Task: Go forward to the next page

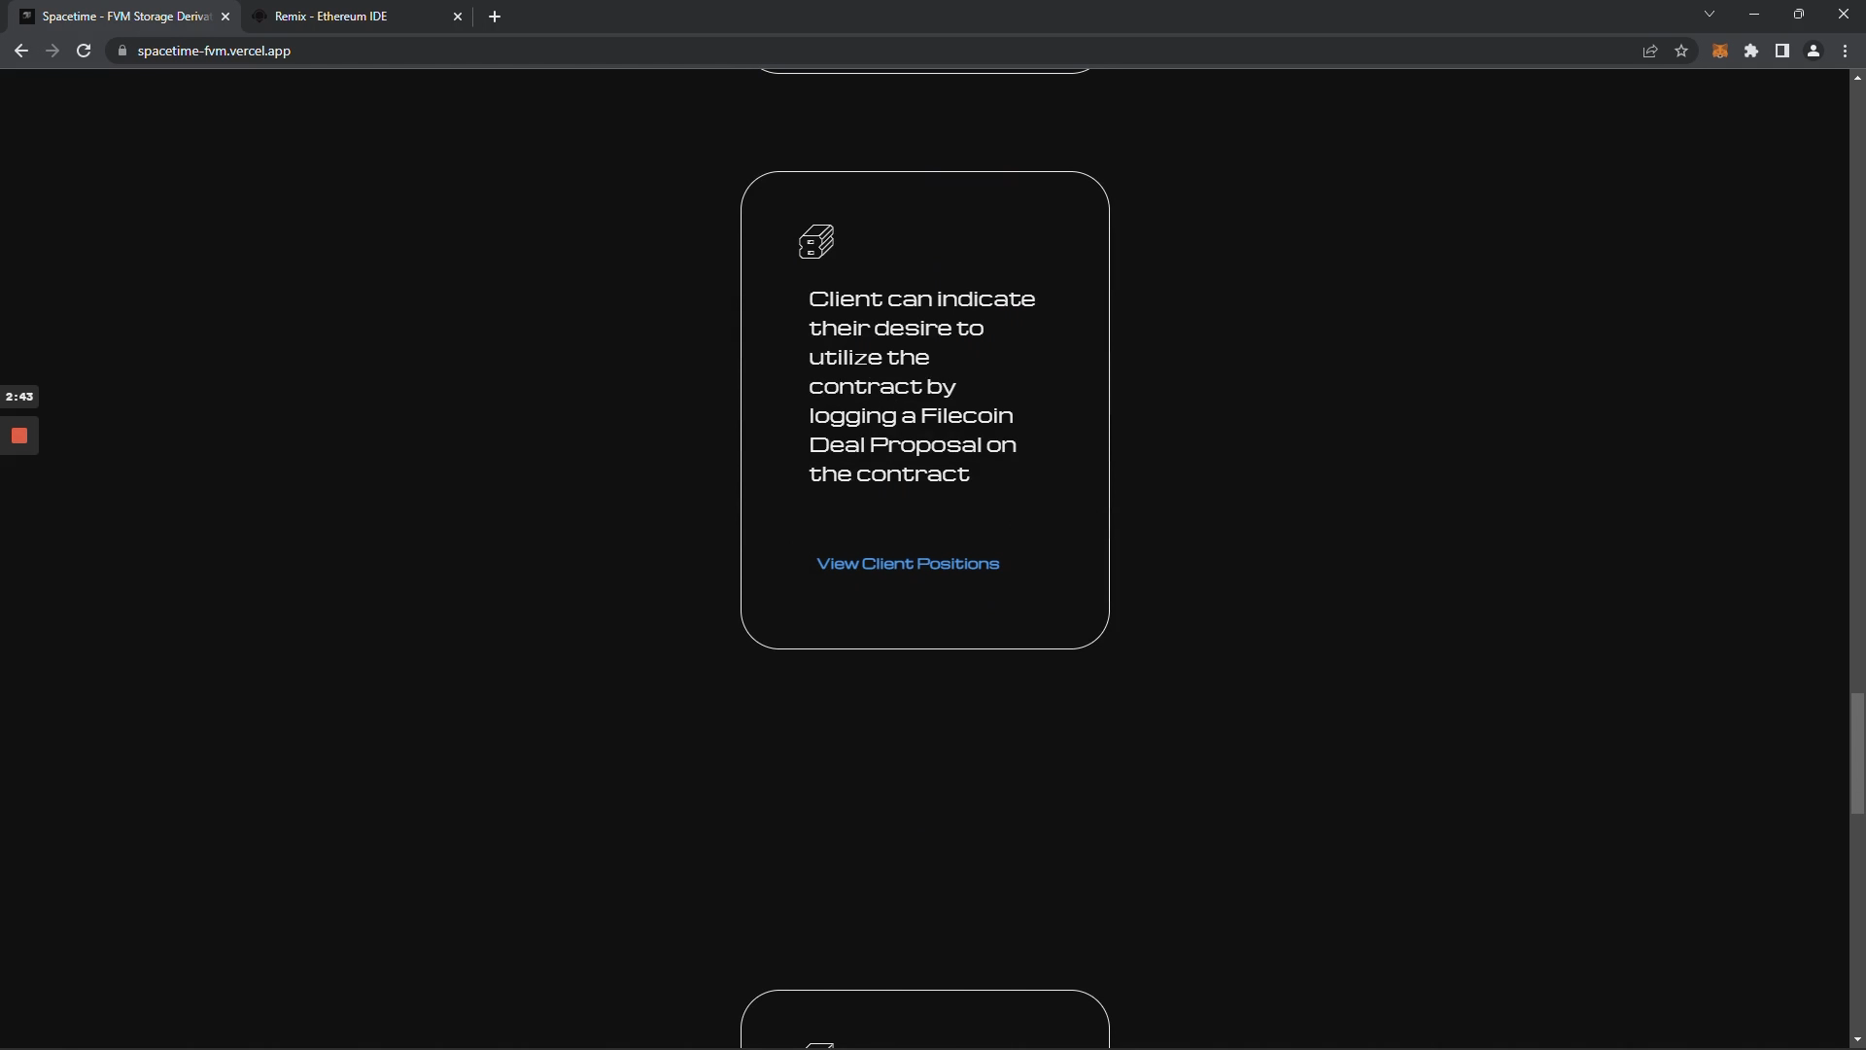Action: coord(52,51)
